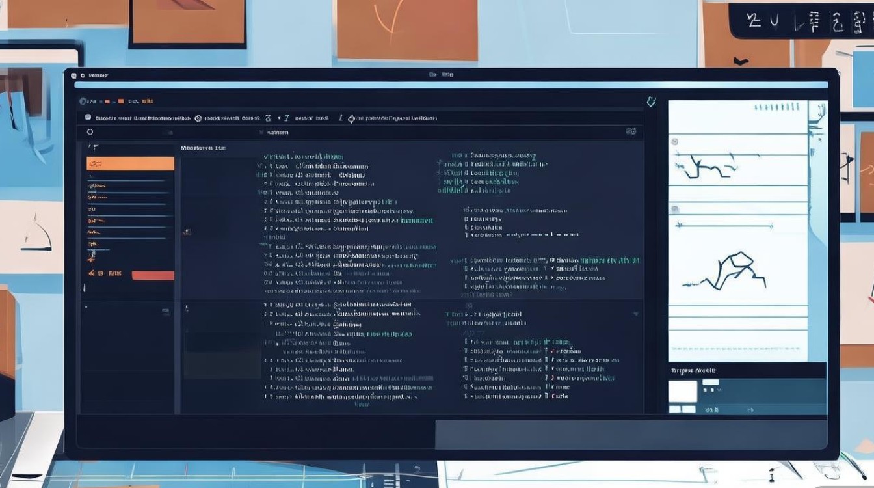Click the orange square icon in top toolbar

[x=120, y=102]
